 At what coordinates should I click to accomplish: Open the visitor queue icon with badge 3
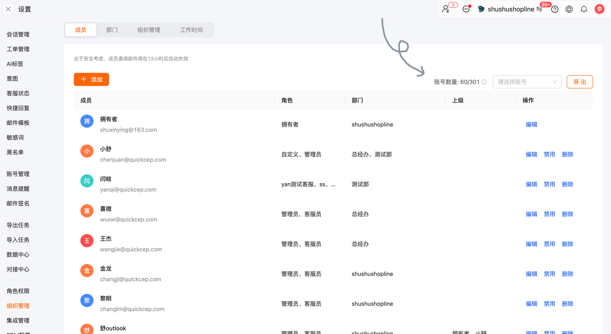coord(446,9)
